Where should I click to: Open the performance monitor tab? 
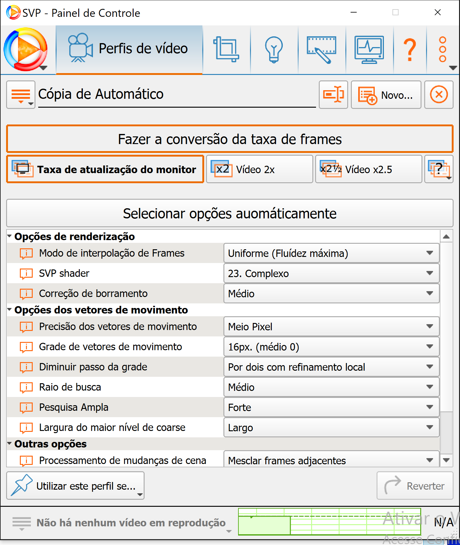(369, 50)
